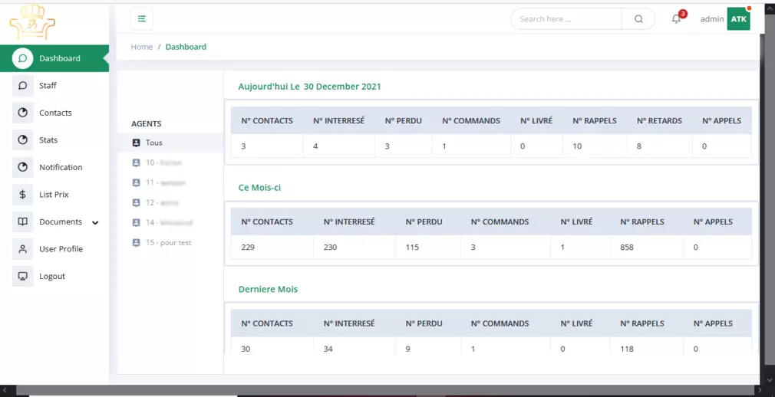Open the Contacts menu item
The height and width of the screenshot is (397, 775).
coord(55,113)
